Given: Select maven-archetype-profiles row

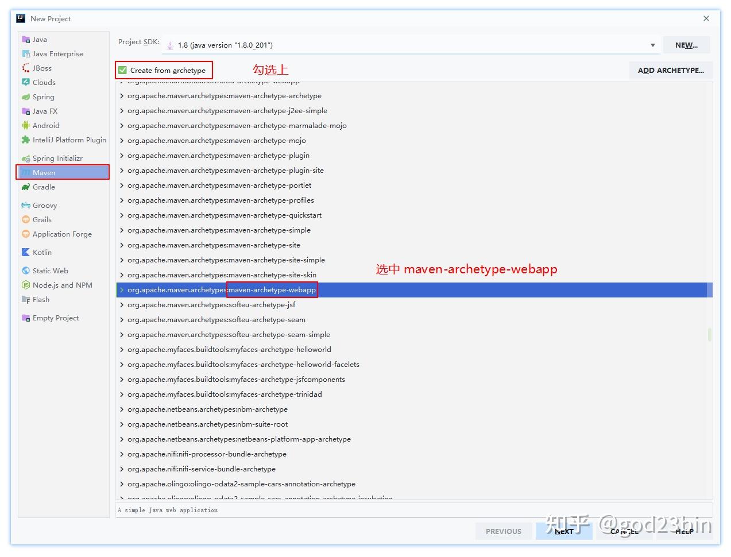Looking at the screenshot, I should [413, 200].
